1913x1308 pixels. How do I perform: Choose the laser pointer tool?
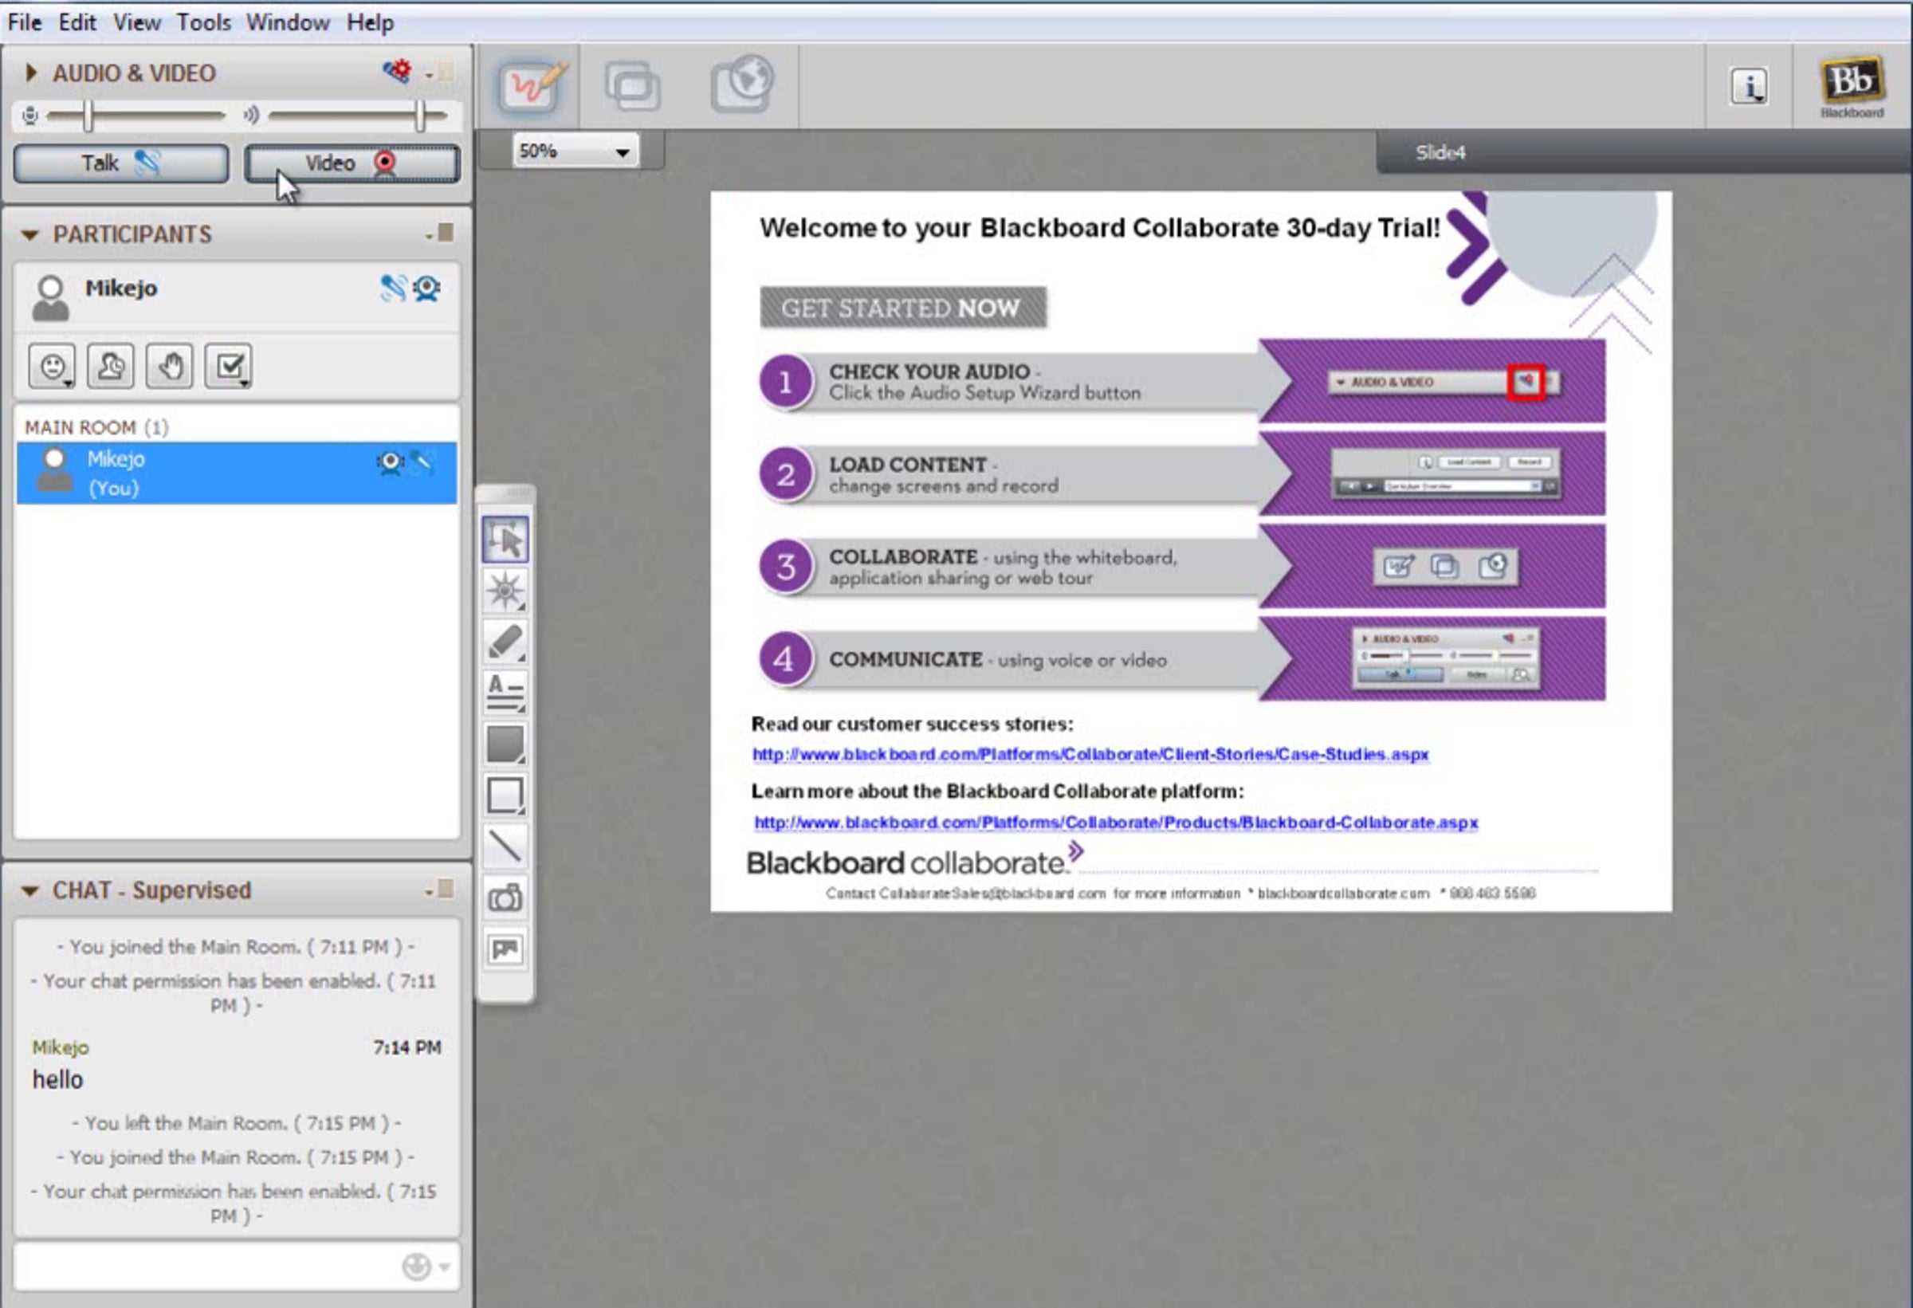505,591
